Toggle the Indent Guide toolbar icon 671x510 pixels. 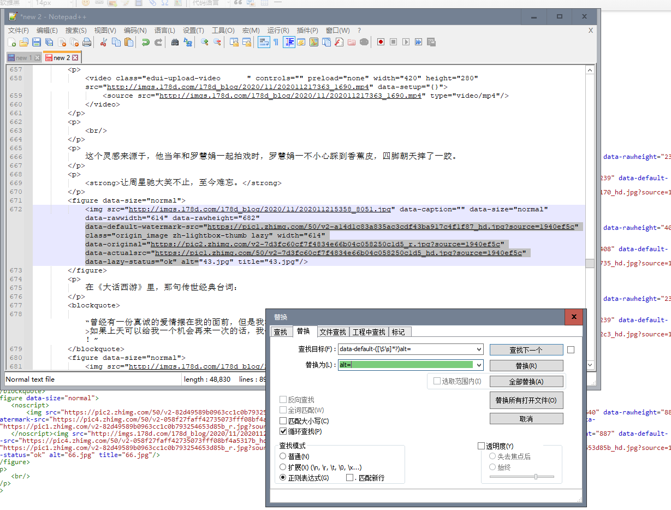pos(289,42)
